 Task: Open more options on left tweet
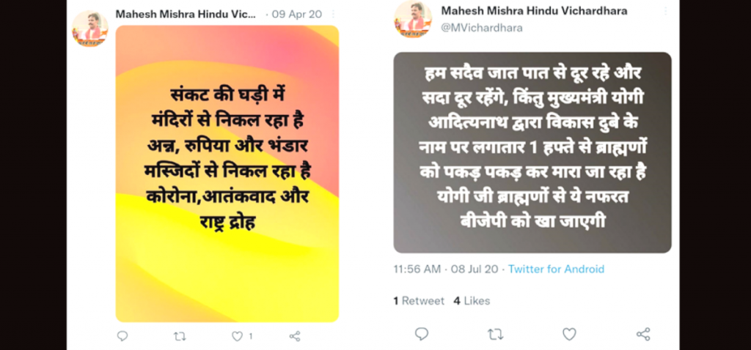334,15
